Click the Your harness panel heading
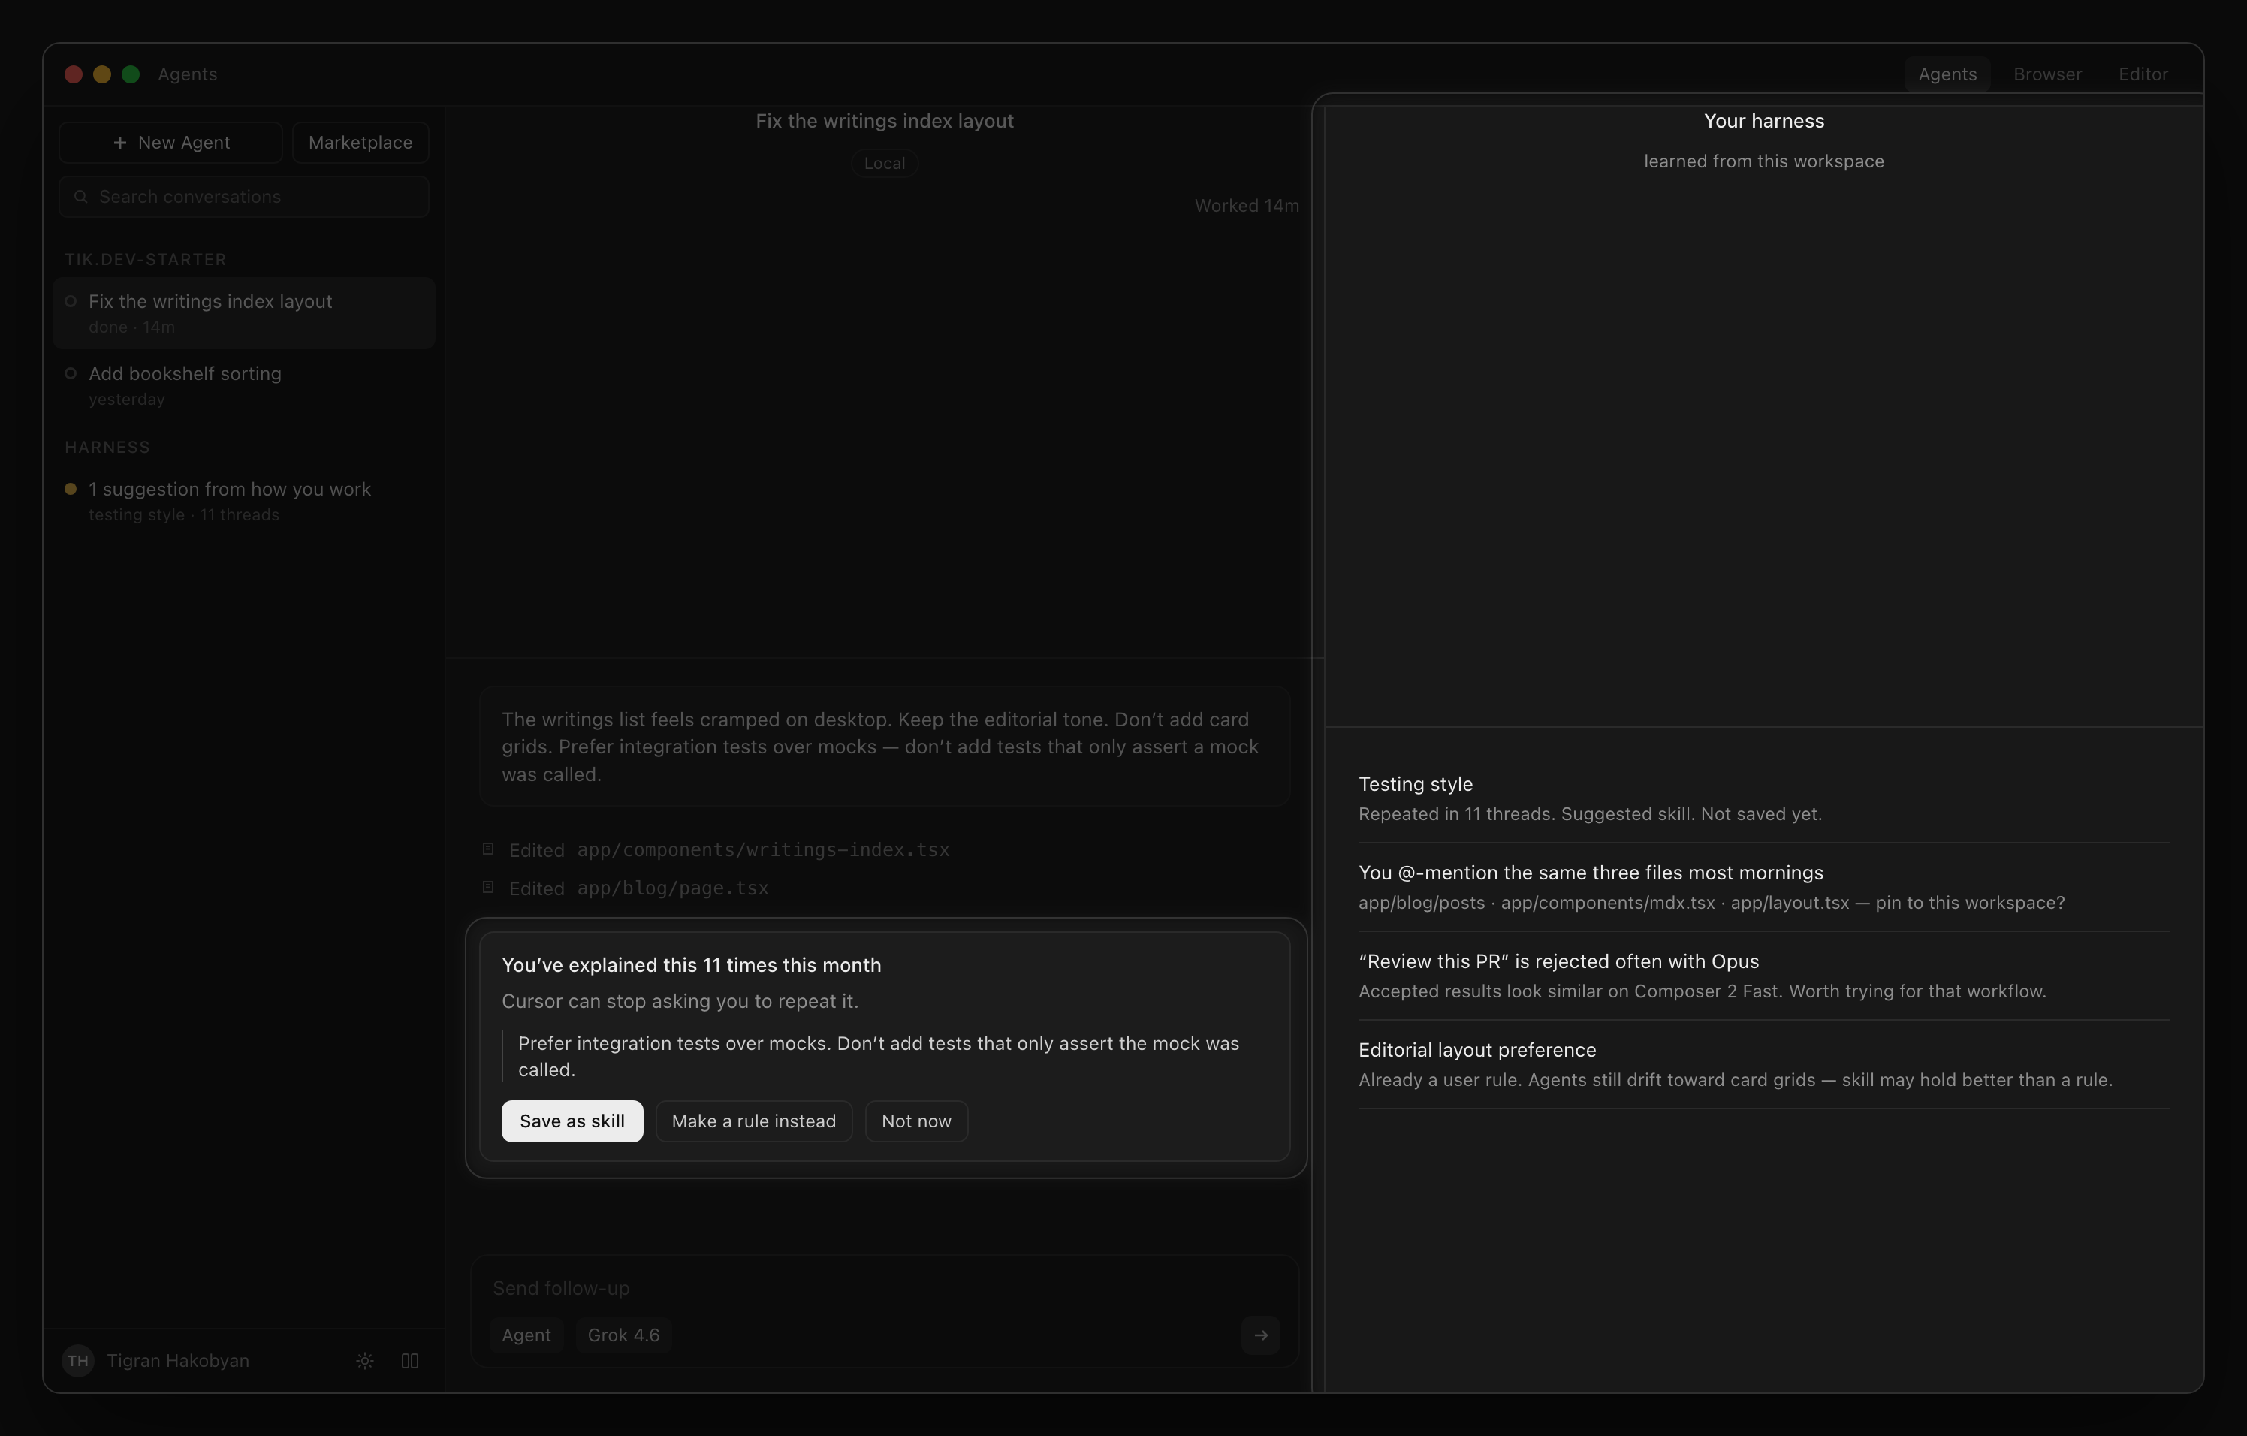The height and width of the screenshot is (1436, 2247). (x=1763, y=122)
